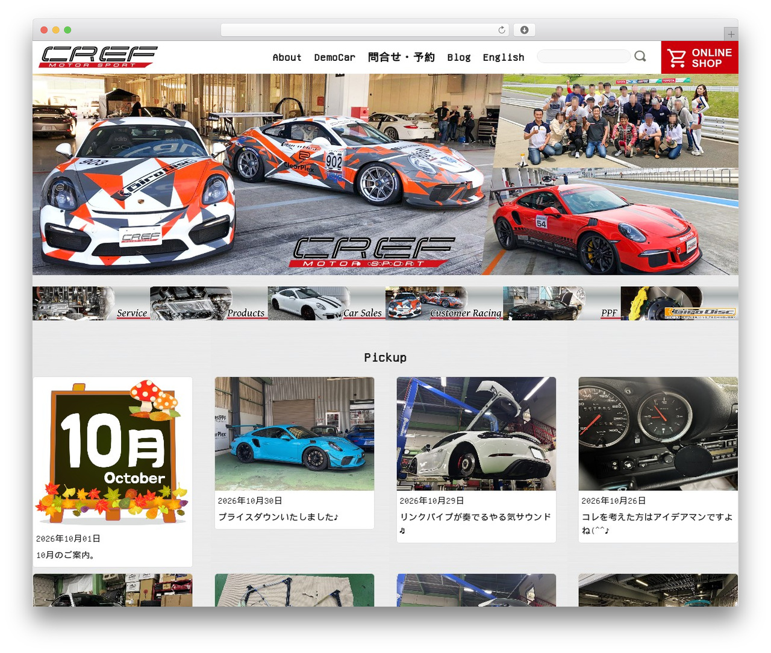Open the ONLINE SHOP cart button

click(x=699, y=57)
